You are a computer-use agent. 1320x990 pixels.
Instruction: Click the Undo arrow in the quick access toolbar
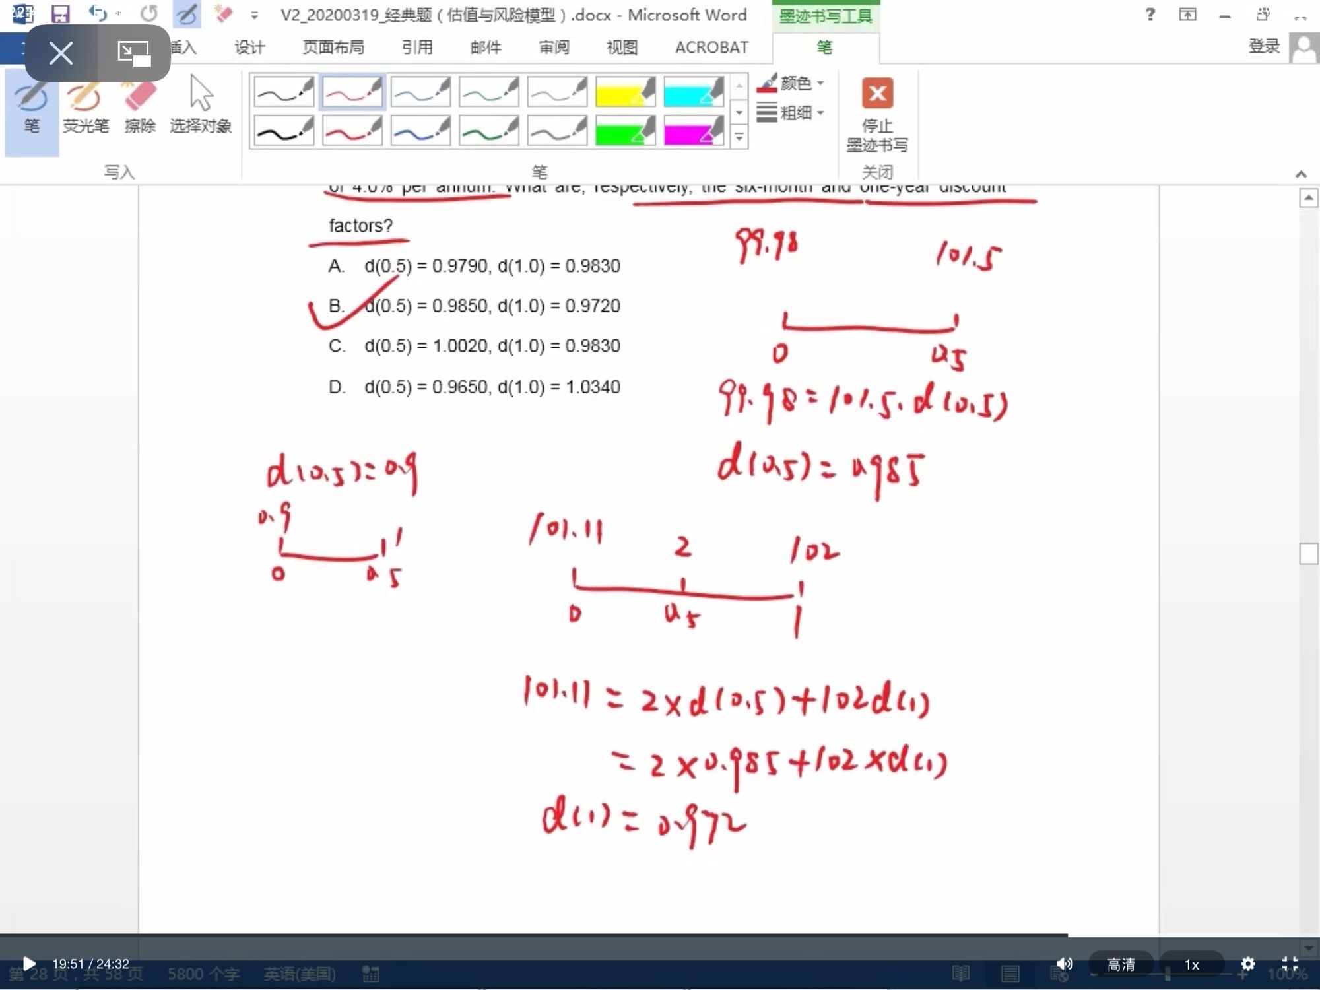(x=97, y=14)
